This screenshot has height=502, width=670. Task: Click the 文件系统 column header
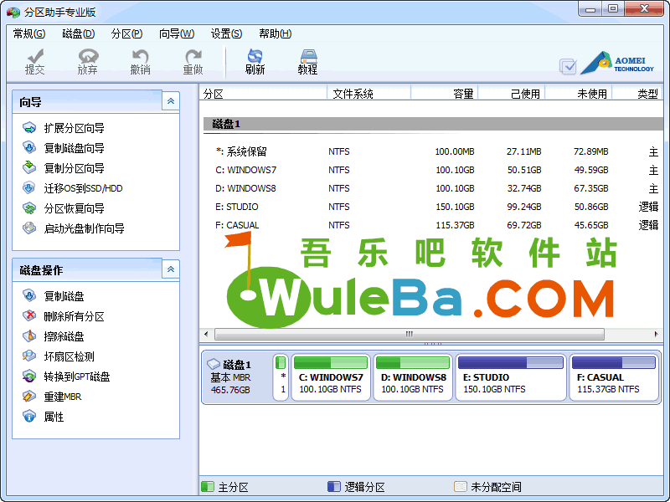point(368,94)
